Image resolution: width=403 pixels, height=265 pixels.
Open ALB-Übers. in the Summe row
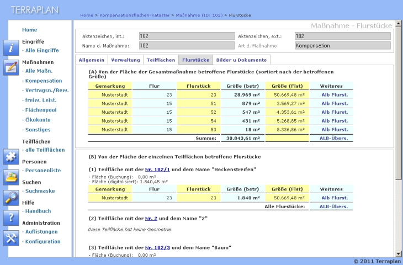tap(333, 138)
